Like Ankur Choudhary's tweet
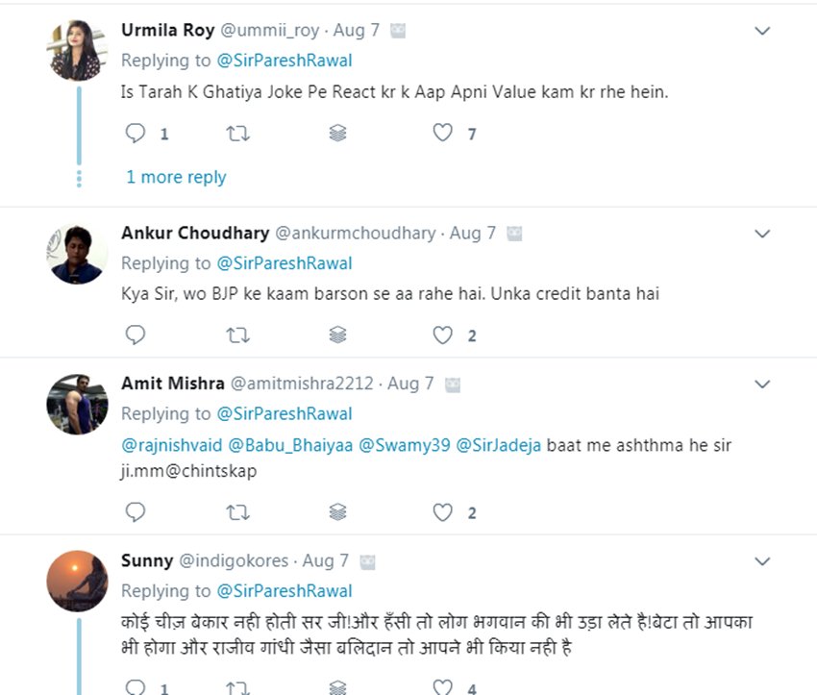This screenshot has width=817, height=695. 442,335
